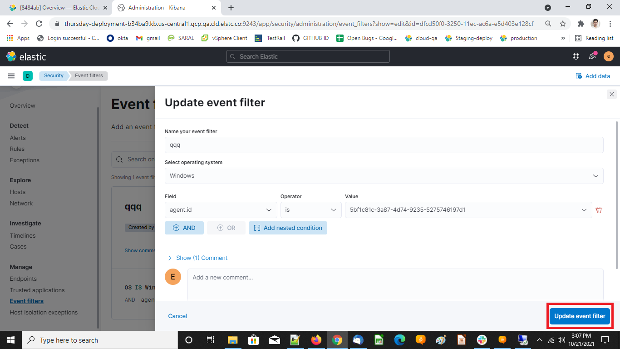The image size is (620, 349).
Task: Open the notifications bell
Action: tap(592, 56)
